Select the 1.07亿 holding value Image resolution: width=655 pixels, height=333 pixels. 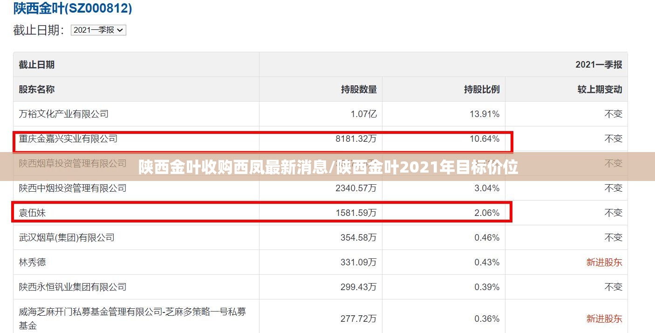(363, 114)
